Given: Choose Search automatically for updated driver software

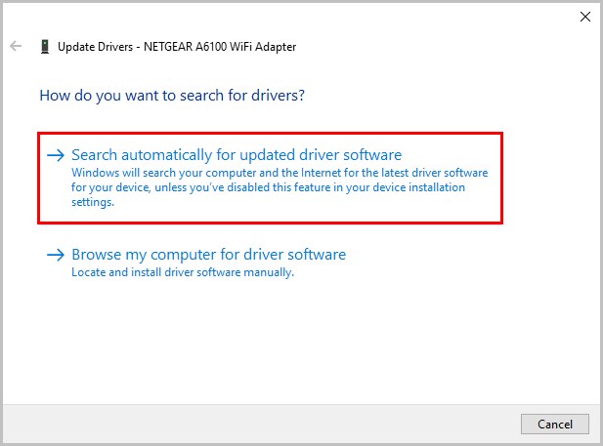Looking at the screenshot, I should coord(237,155).
